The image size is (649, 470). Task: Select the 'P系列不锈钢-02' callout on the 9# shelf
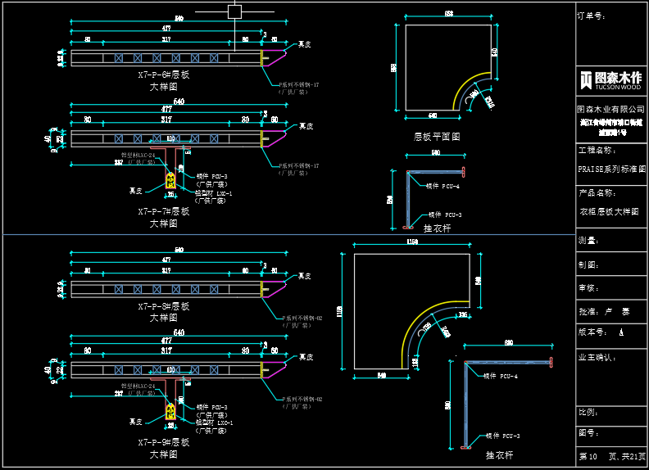pyautogui.click(x=302, y=400)
